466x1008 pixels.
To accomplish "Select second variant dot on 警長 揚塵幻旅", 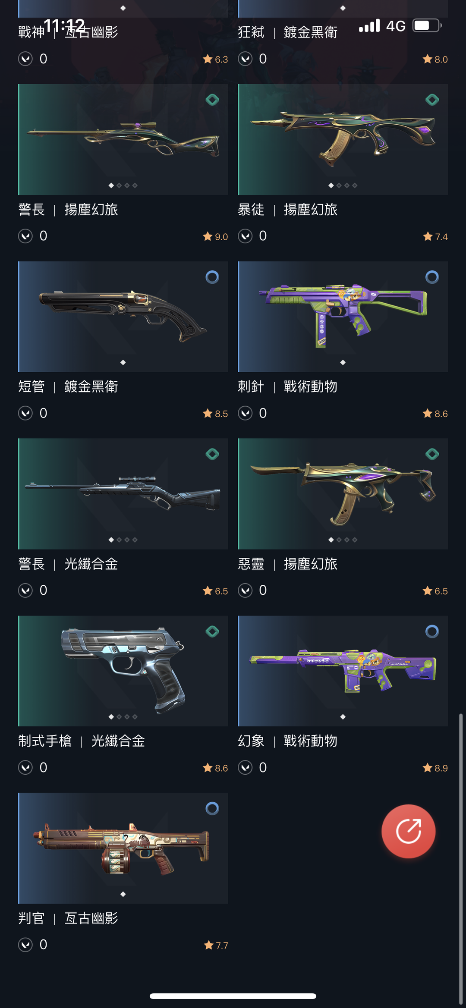I will click(119, 185).
